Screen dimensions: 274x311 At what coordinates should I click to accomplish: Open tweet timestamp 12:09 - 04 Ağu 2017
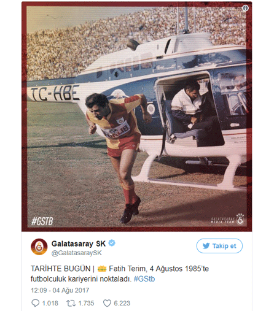(60, 290)
